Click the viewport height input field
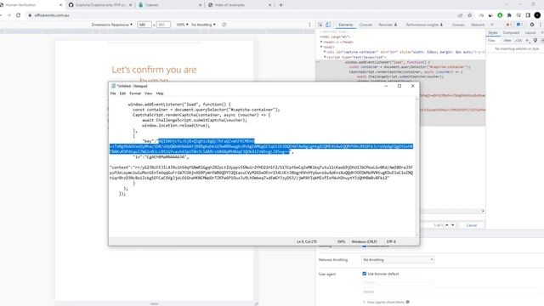 pyautogui.click(x=163, y=25)
